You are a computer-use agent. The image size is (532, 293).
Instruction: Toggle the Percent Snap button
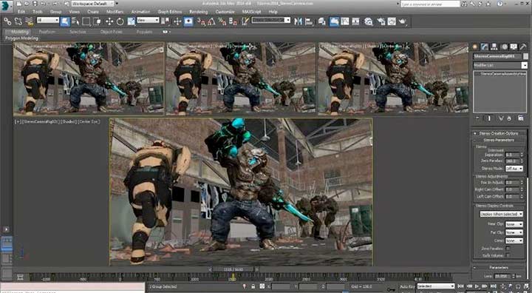222,21
